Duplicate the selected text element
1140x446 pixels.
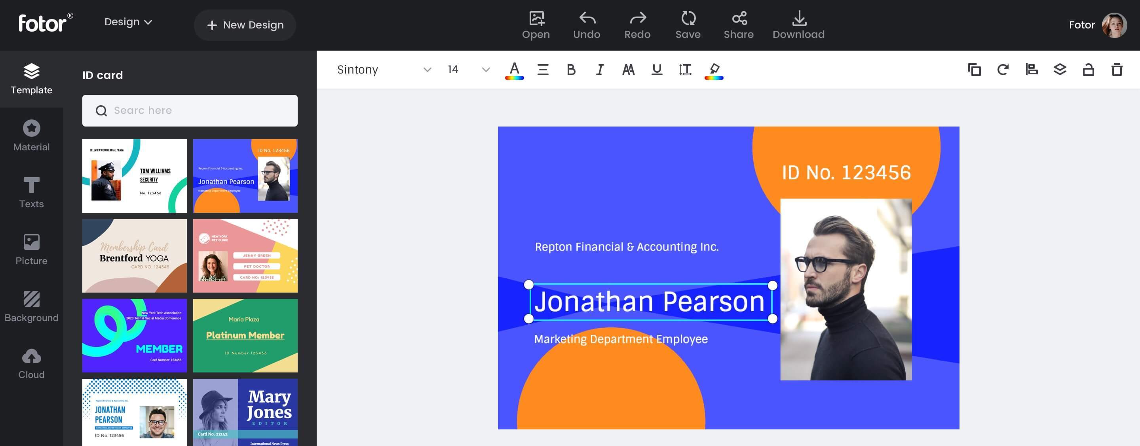[x=974, y=70]
